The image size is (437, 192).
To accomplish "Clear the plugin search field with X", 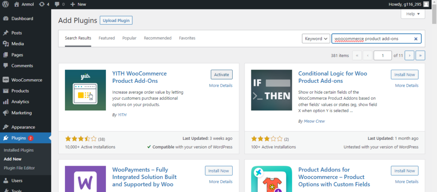I will (x=416, y=39).
